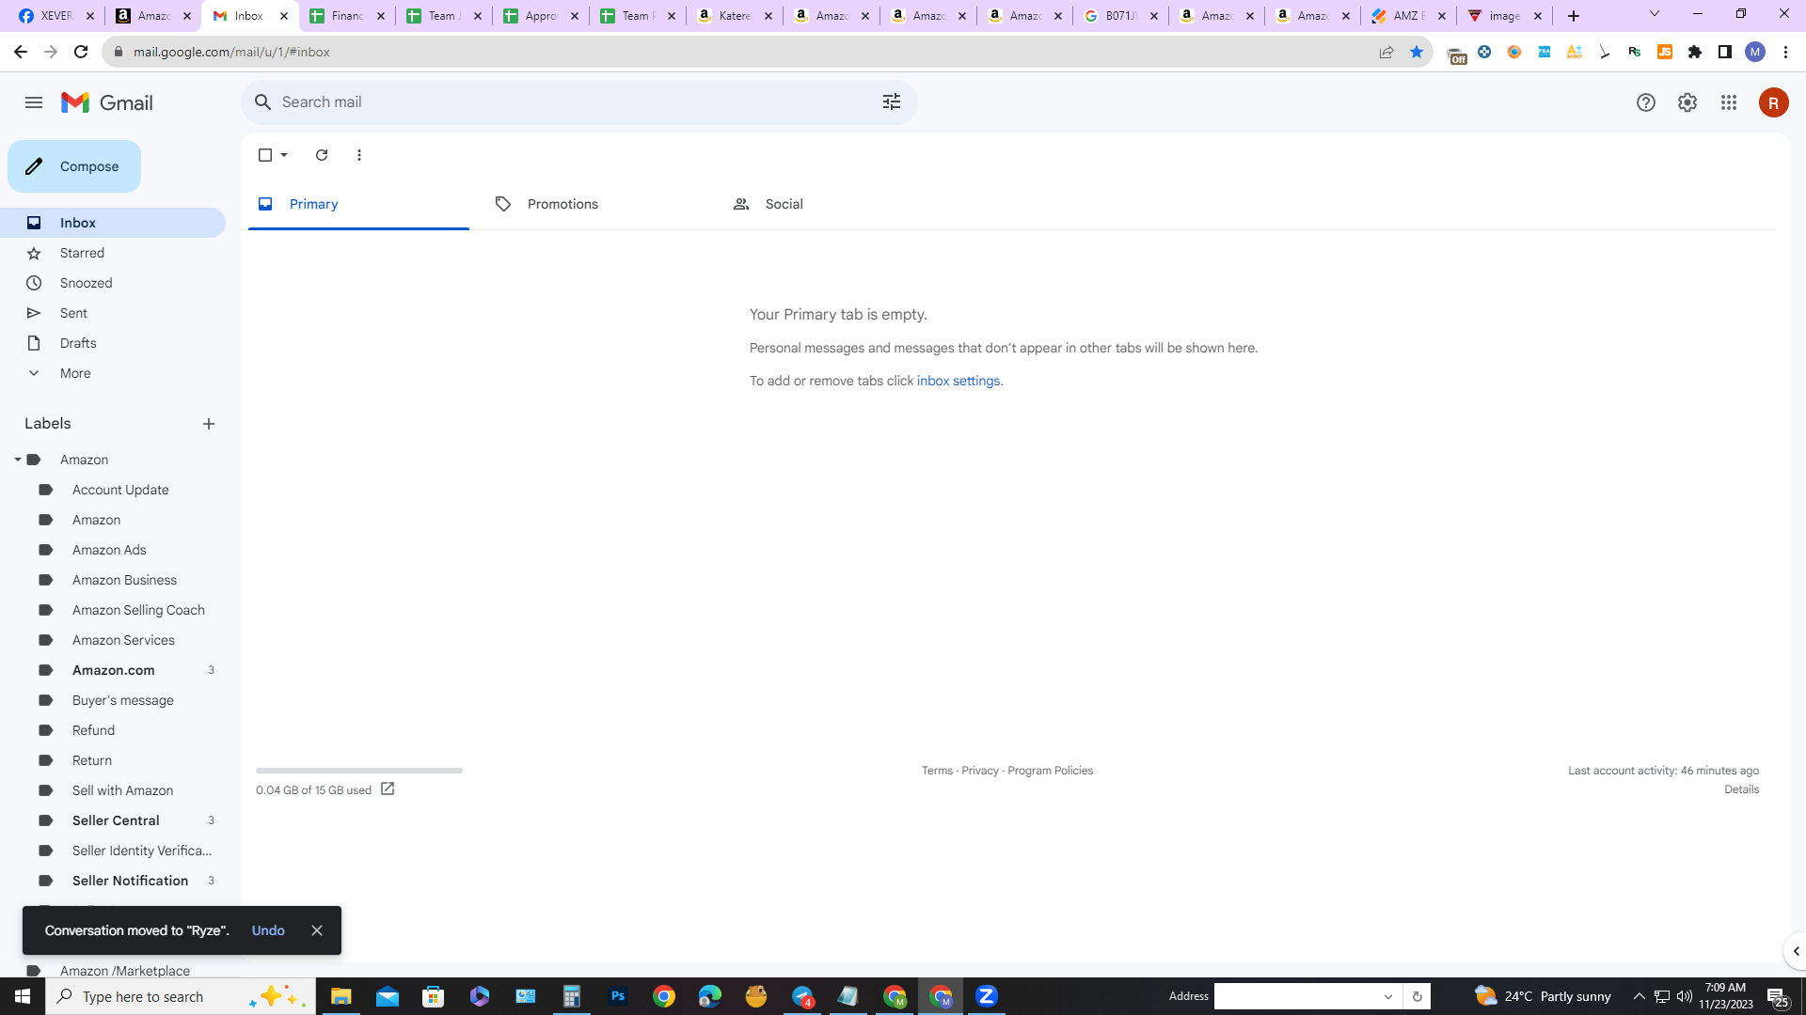Screen dimensions: 1806x1015
Task: Open the Chrome Extensions puzzle icon
Action: point(1695,52)
